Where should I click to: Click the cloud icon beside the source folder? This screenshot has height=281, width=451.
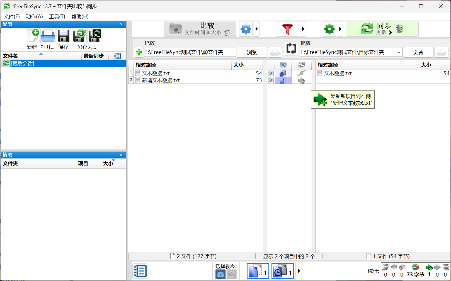(275, 52)
